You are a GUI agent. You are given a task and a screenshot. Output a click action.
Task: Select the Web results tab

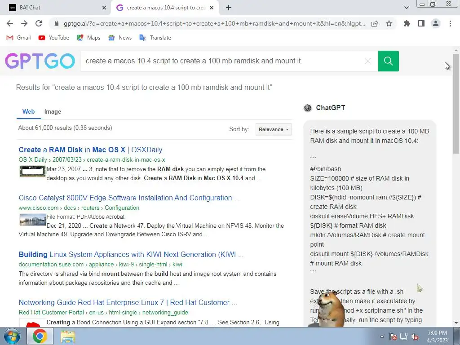pos(28,111)
